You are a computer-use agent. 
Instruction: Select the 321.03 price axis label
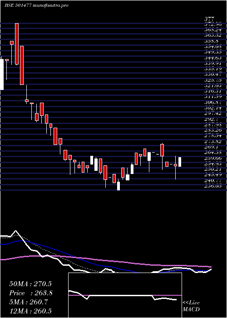click(212, 86)
